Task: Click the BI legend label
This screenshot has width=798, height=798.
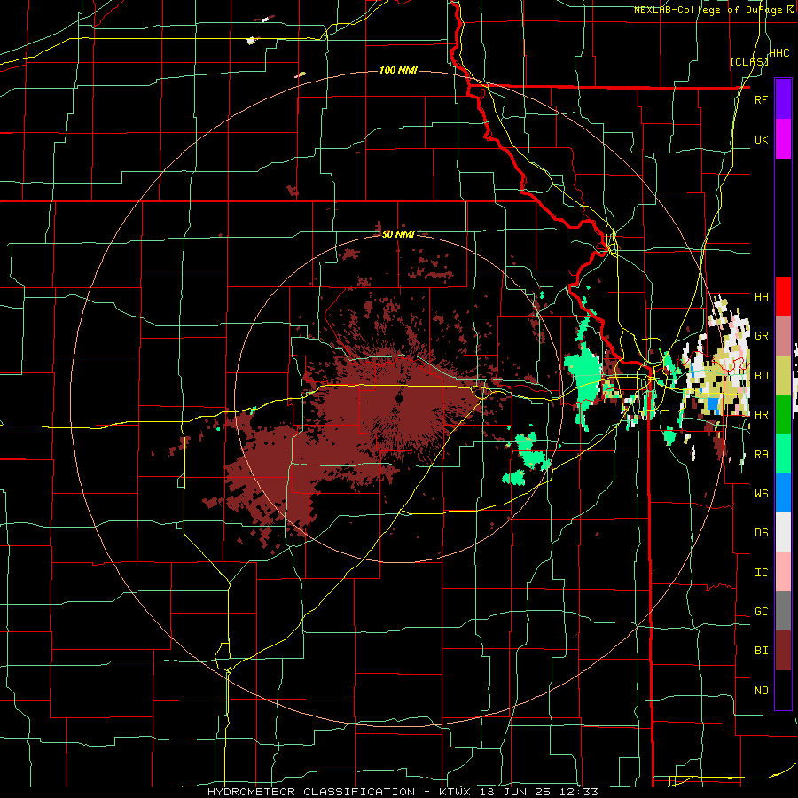Action: point(761,651)
